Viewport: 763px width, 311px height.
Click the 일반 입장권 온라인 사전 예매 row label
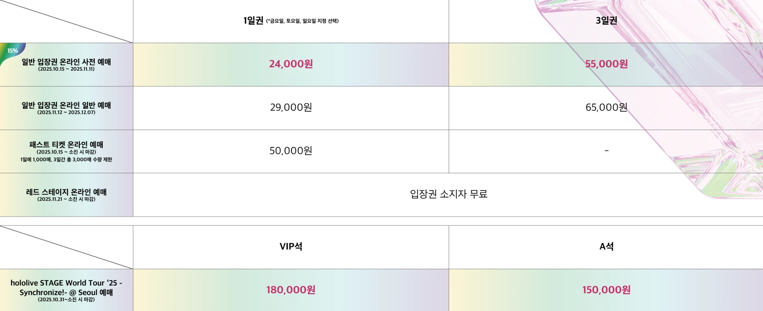tap(66, 62)
